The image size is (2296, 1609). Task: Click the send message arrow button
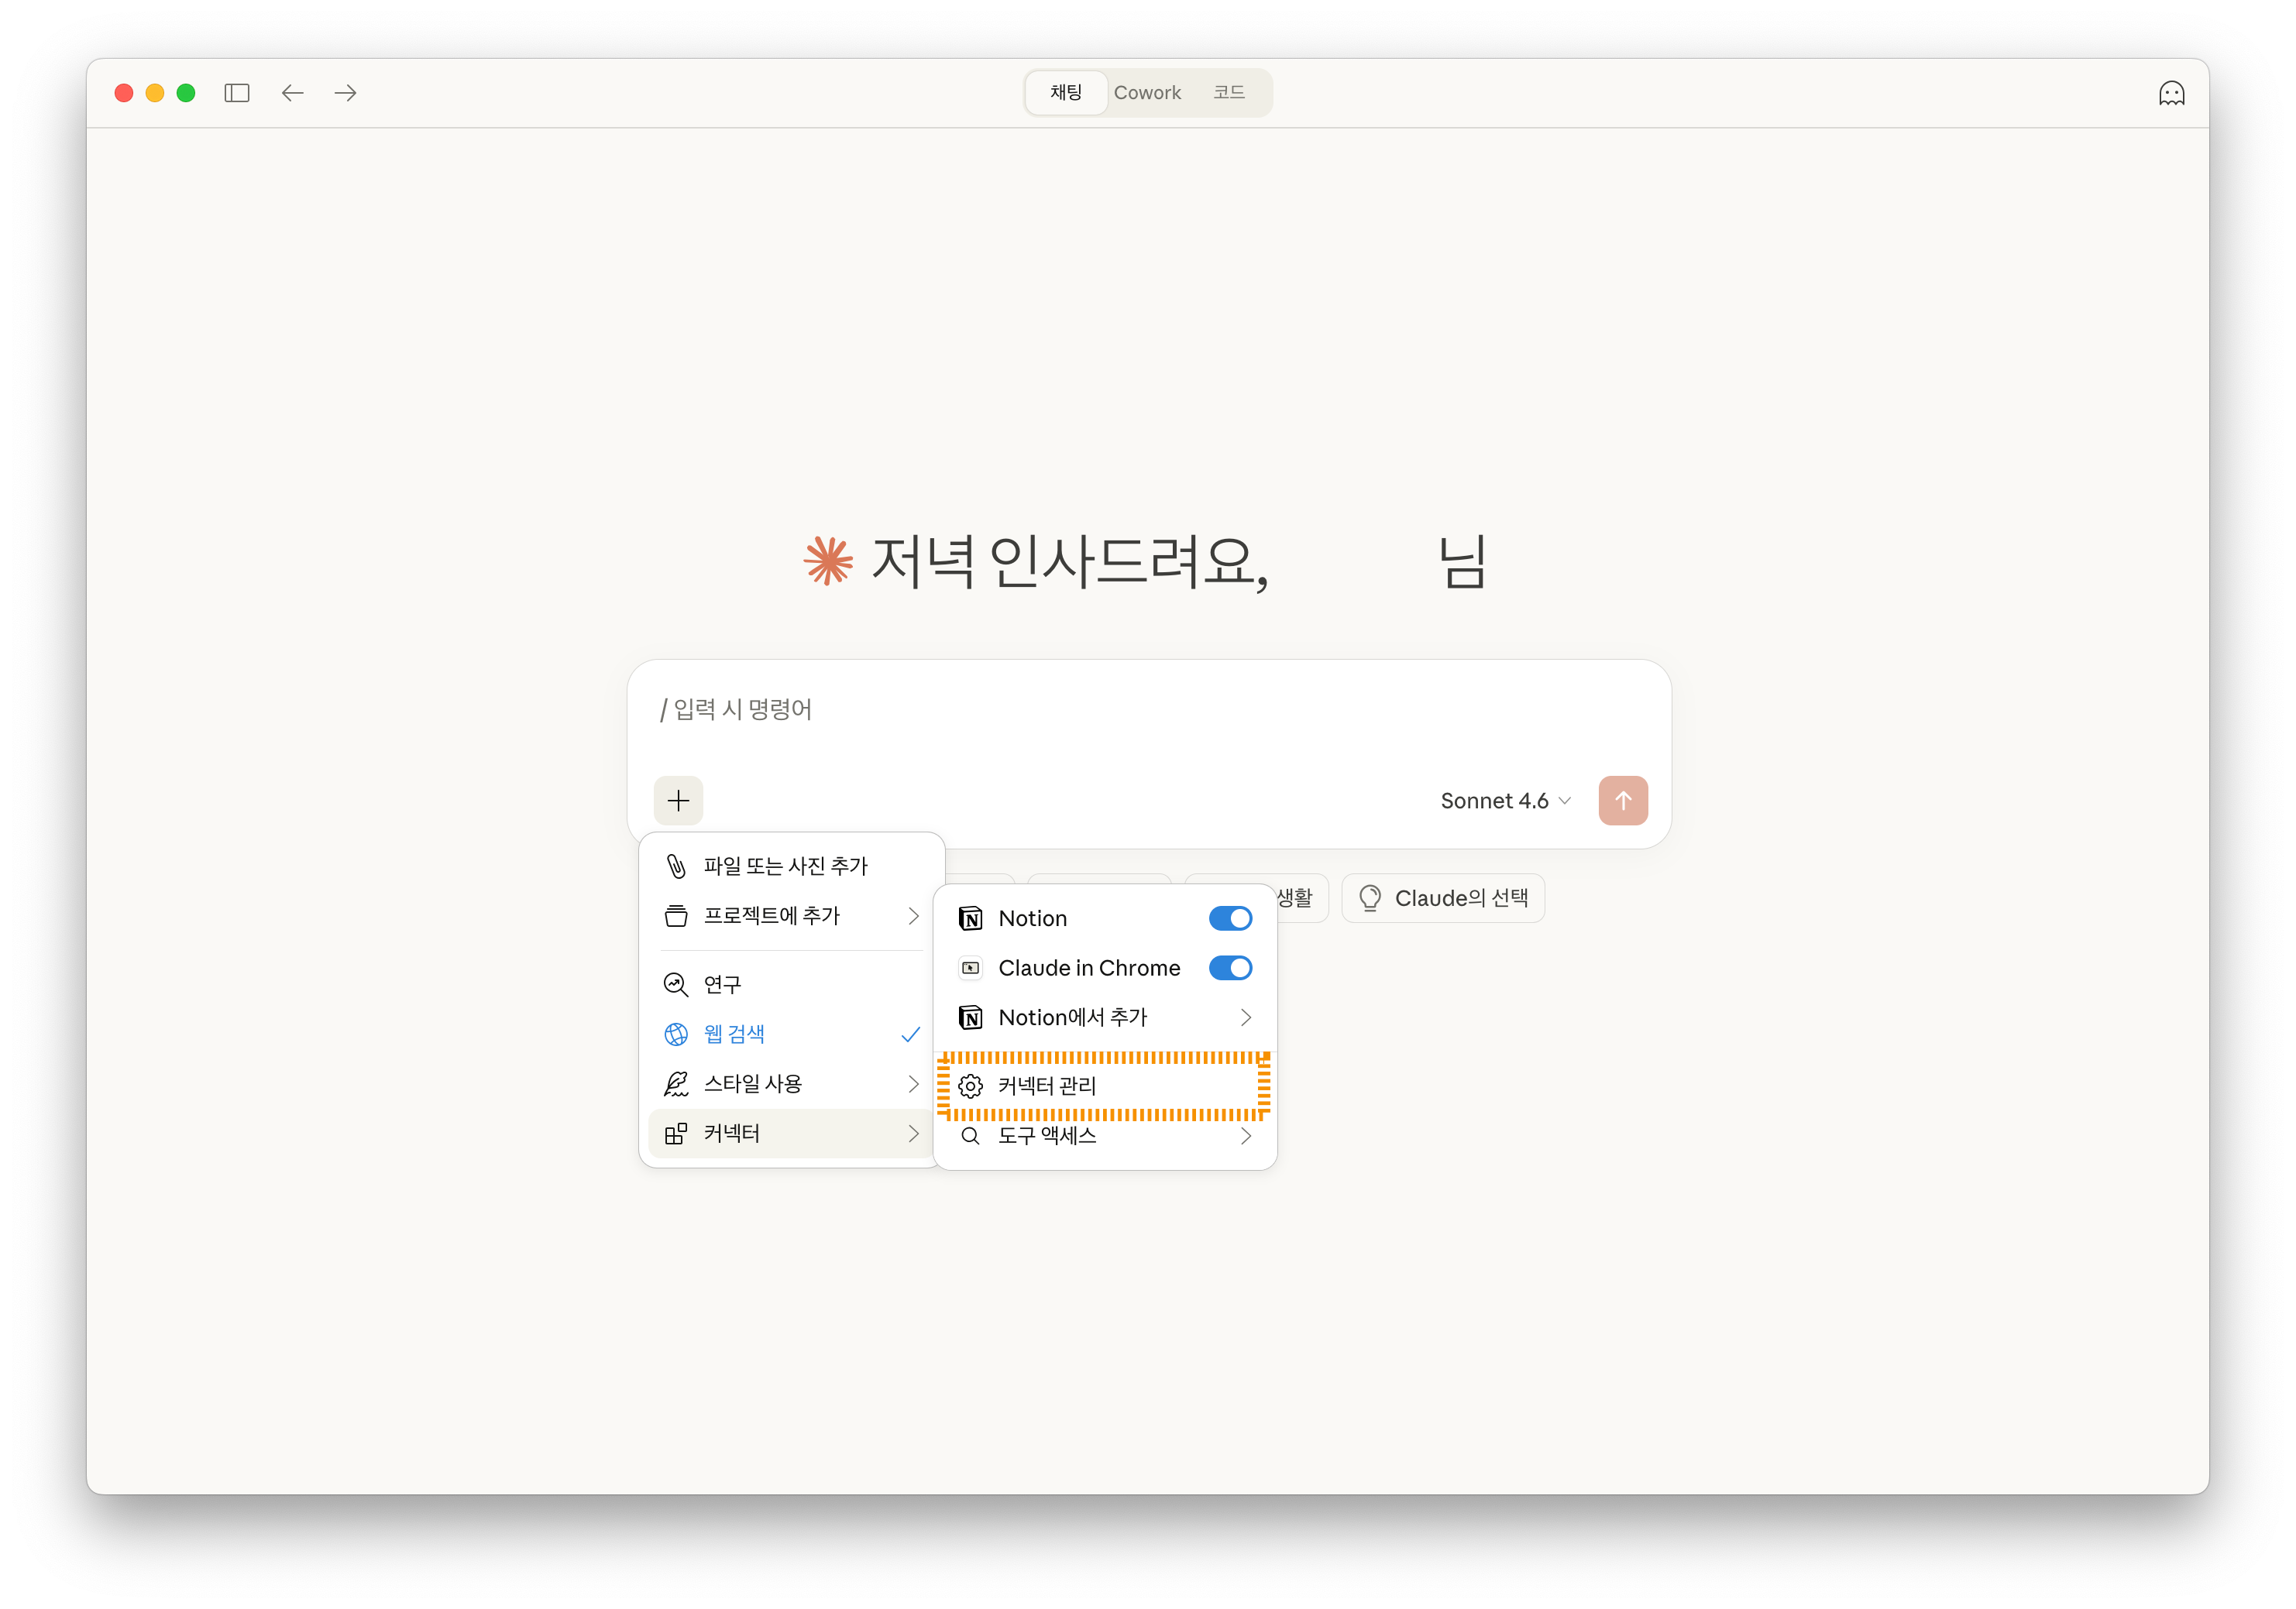(1623, 800)
